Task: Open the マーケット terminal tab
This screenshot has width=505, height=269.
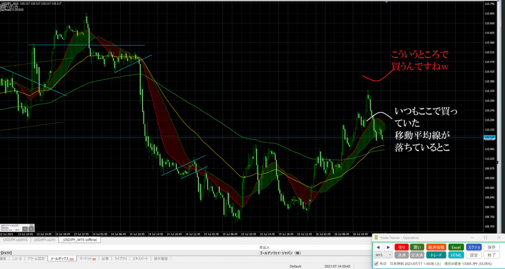Action: pos(88,259)
